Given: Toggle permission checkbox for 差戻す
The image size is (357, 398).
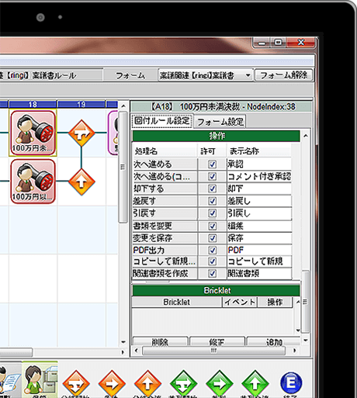Looking at the screenshot, I should pos(213,201).
